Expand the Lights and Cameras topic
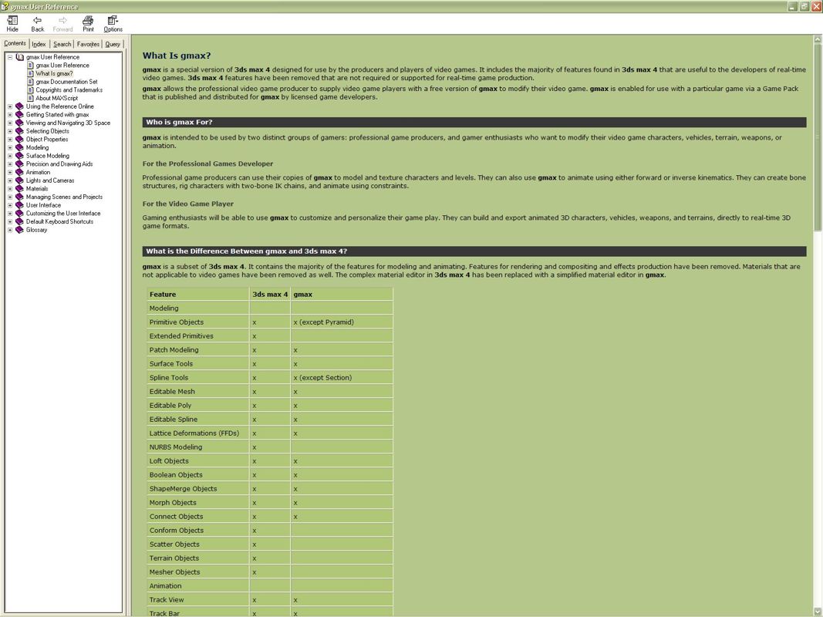This screenshot has width=823, height=617. tap(10, 180)
